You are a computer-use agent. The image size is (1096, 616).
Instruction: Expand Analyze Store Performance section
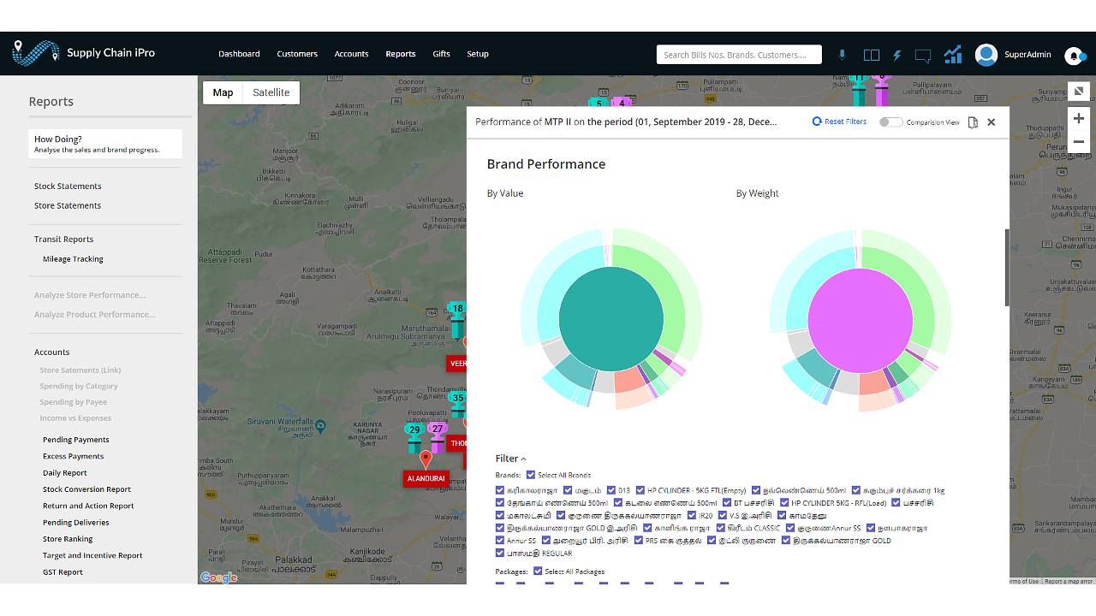click(89, 295)
